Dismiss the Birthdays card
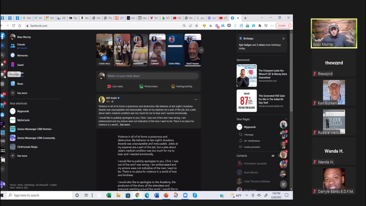 tap(283, 39)
